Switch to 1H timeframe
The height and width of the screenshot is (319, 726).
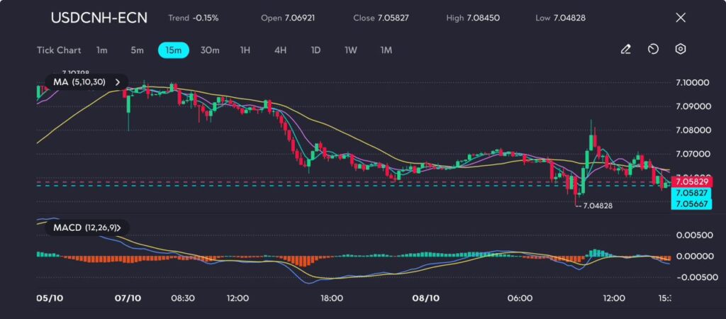click(x=245, y=50)
